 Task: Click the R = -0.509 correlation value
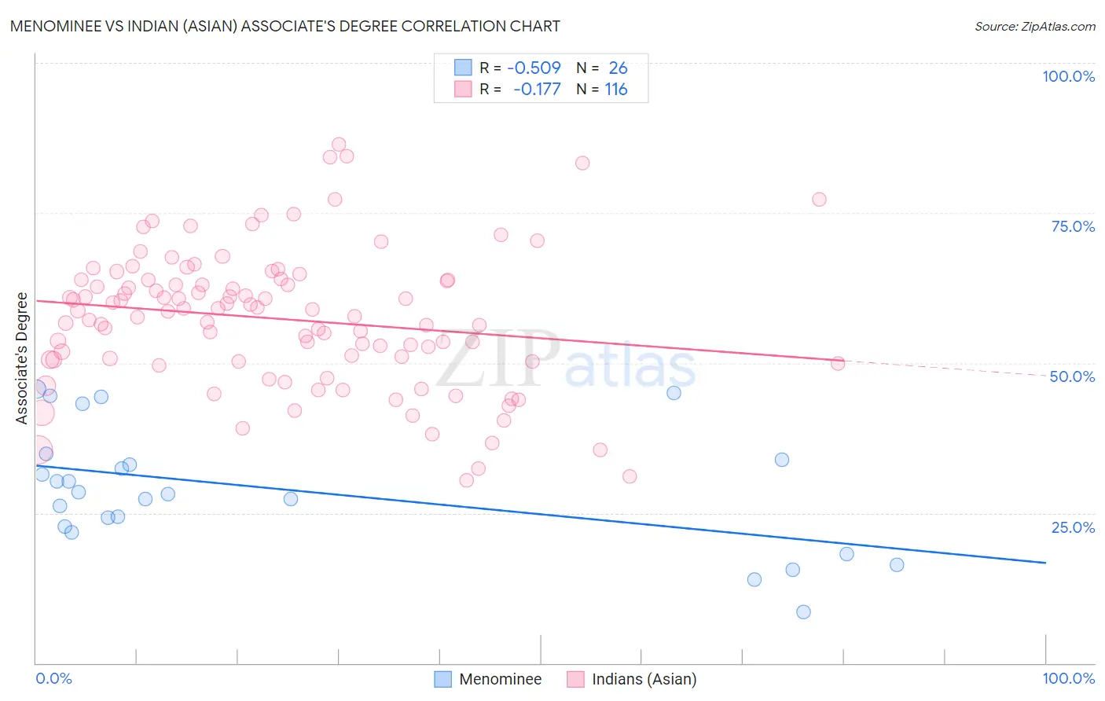[520, 68]
